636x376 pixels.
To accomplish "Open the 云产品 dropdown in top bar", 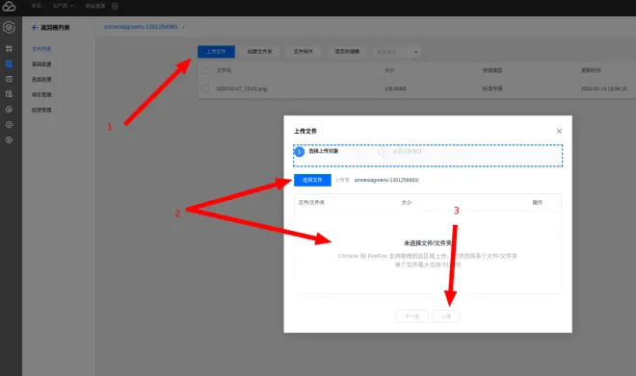I will click(x=63, y=6).
